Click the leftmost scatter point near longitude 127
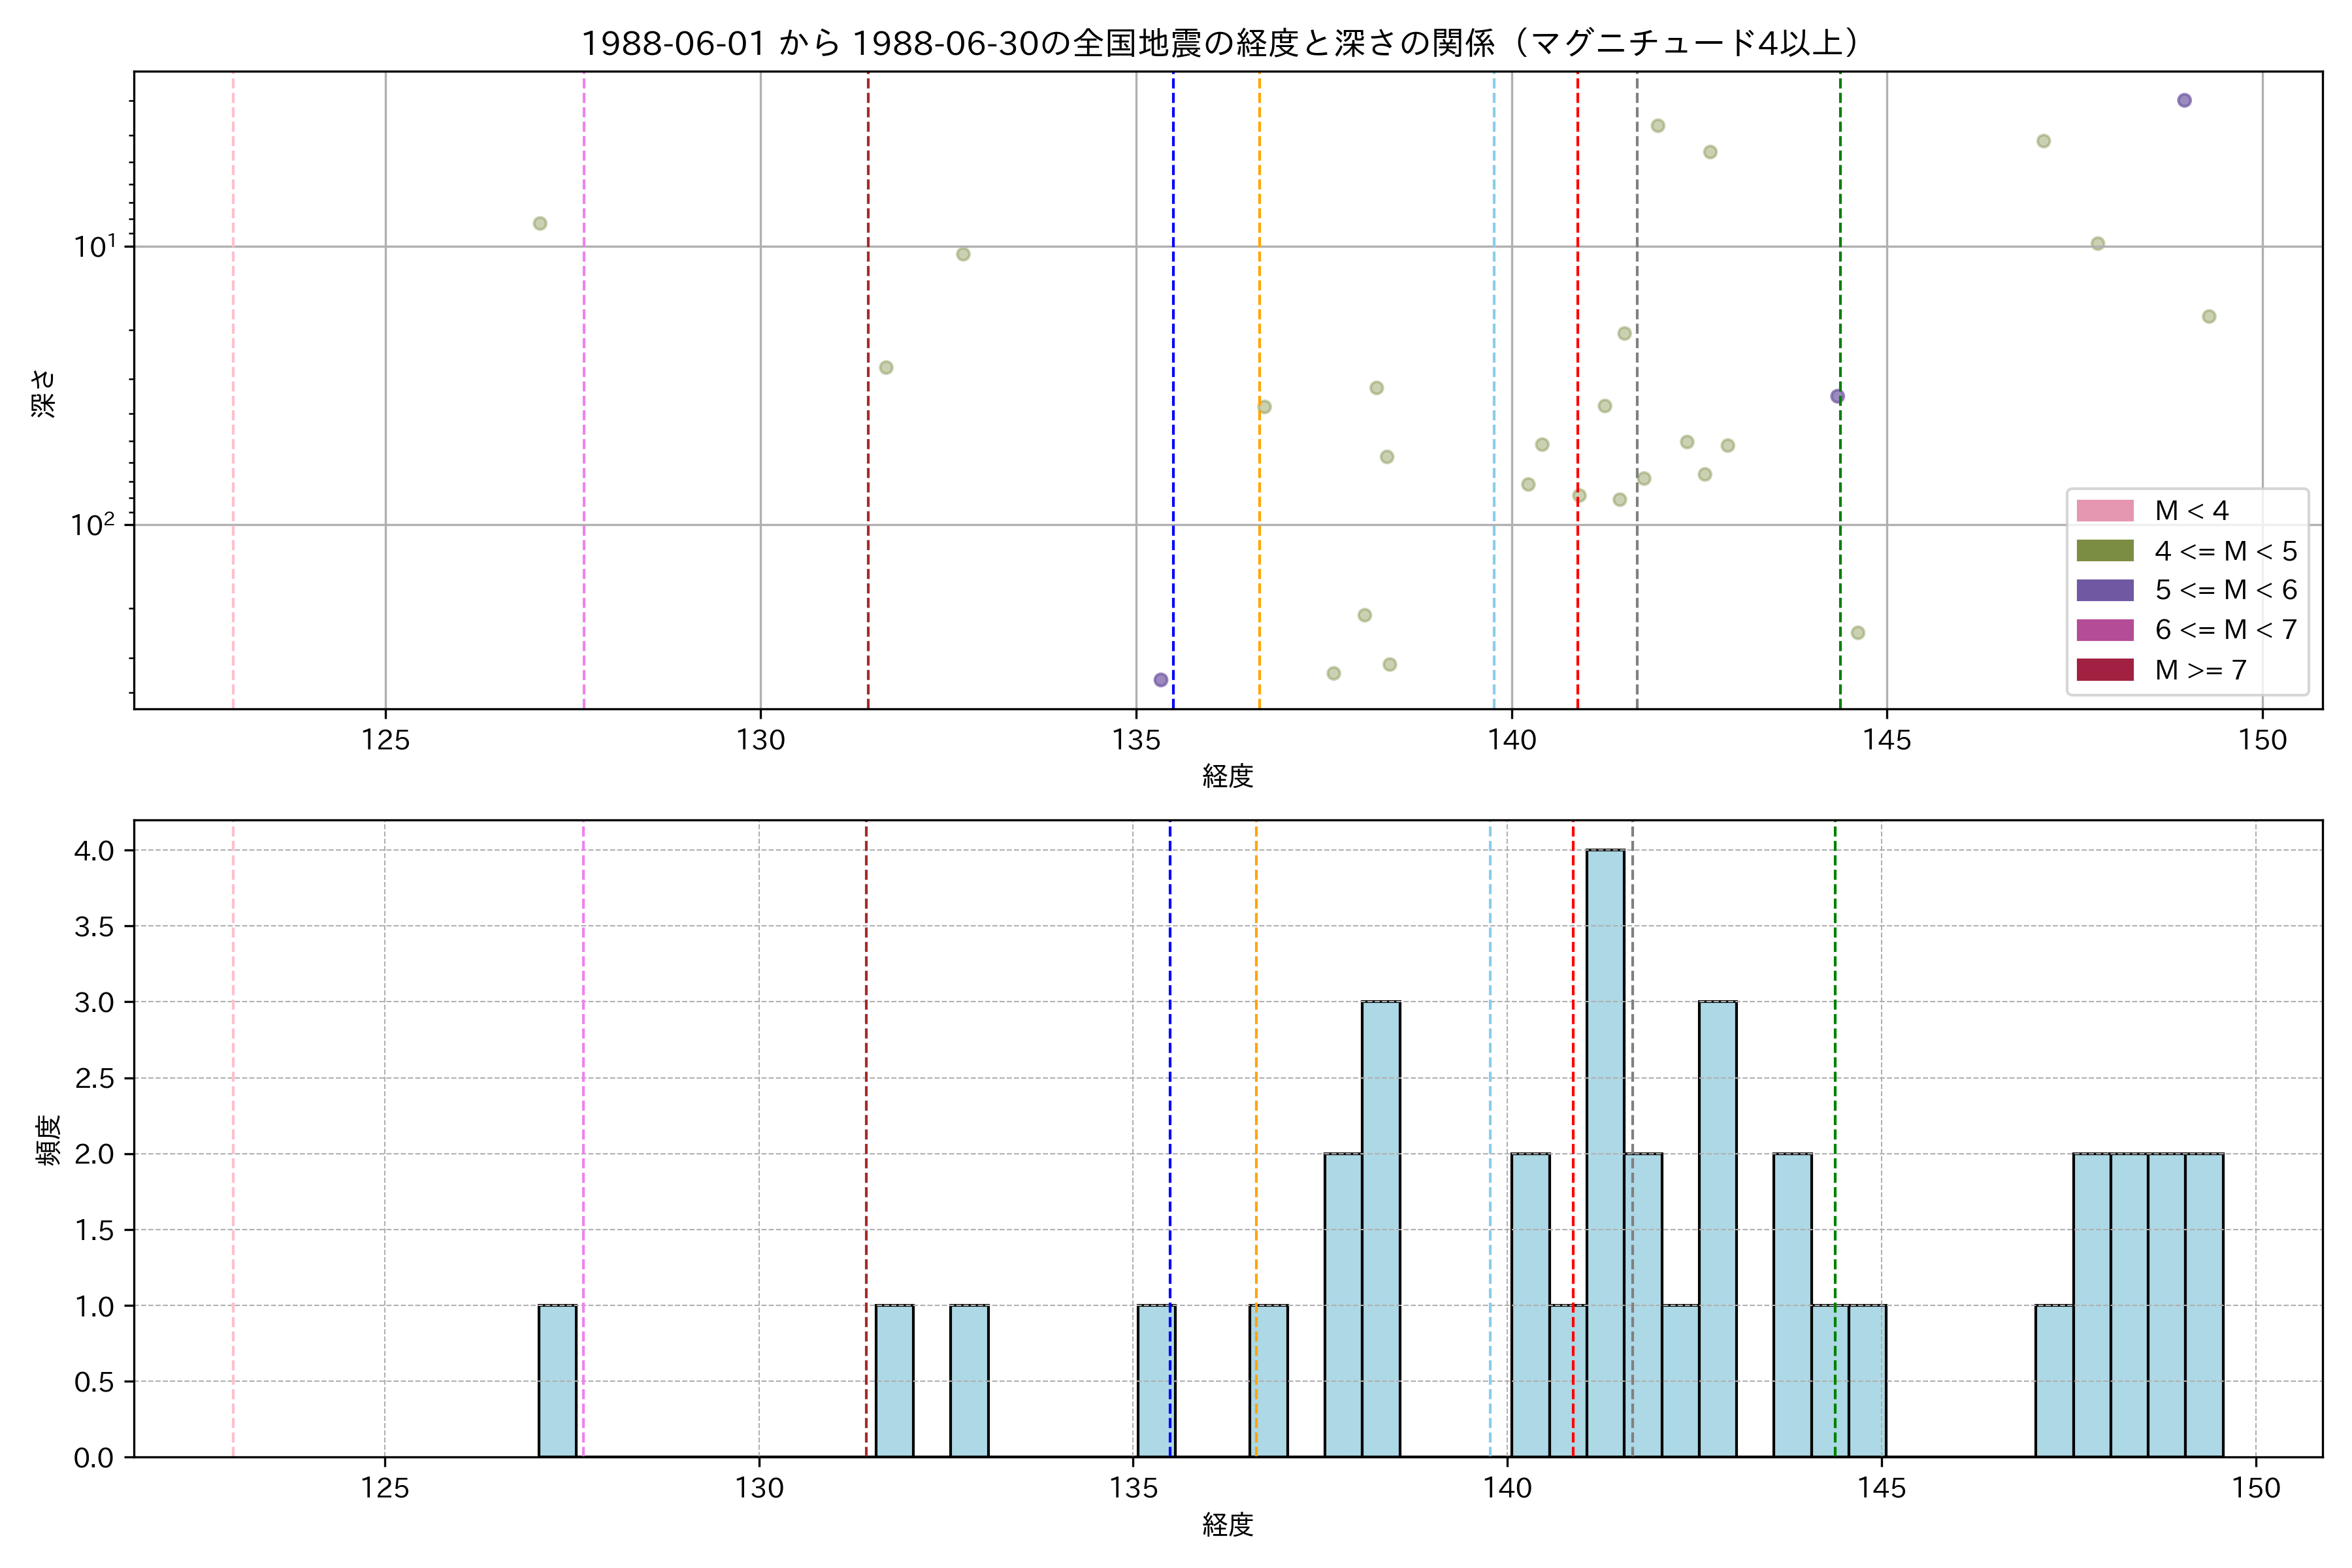 click(x=540, y=223)
